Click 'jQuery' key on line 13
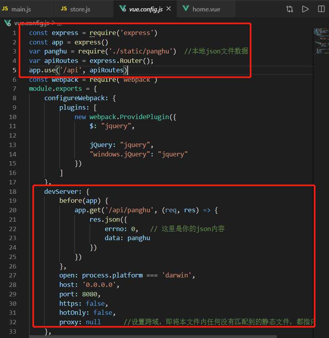The width and height of the screenshot is (329, 338). click(101, 145)
